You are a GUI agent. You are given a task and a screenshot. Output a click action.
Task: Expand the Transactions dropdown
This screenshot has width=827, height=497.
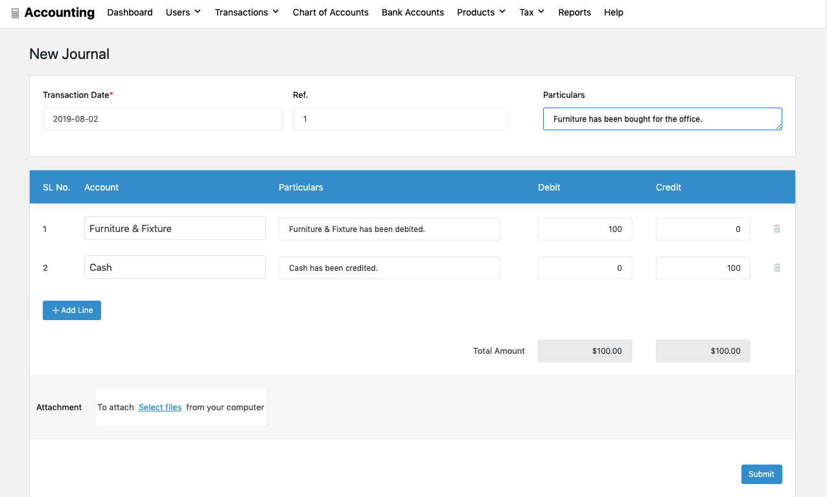click(x=246, y=12)
